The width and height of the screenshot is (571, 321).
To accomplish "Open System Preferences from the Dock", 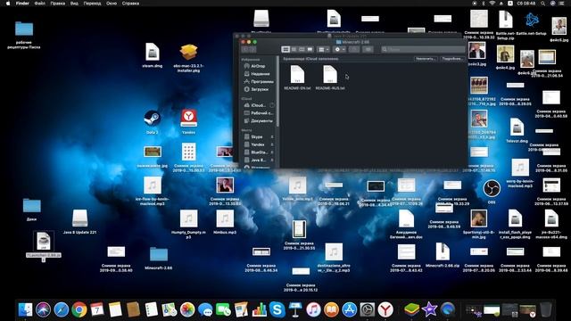I will 368,309.
